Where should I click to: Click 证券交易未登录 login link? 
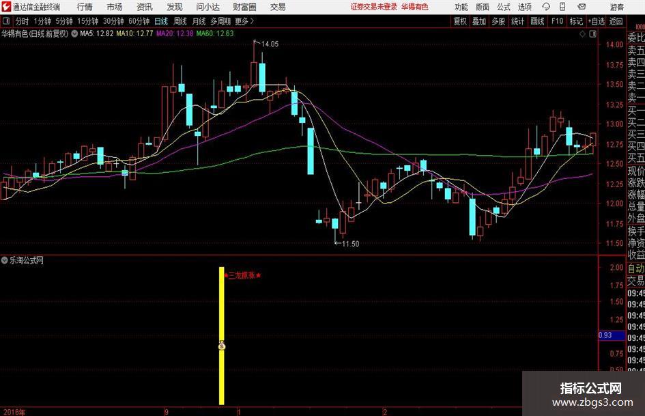pos(374,7)
